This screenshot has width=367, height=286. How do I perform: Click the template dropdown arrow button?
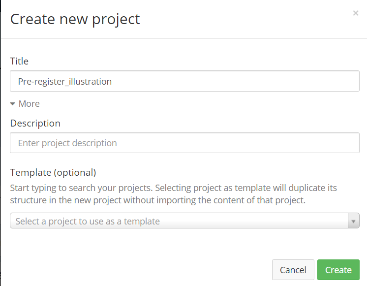tap(353, 221)
